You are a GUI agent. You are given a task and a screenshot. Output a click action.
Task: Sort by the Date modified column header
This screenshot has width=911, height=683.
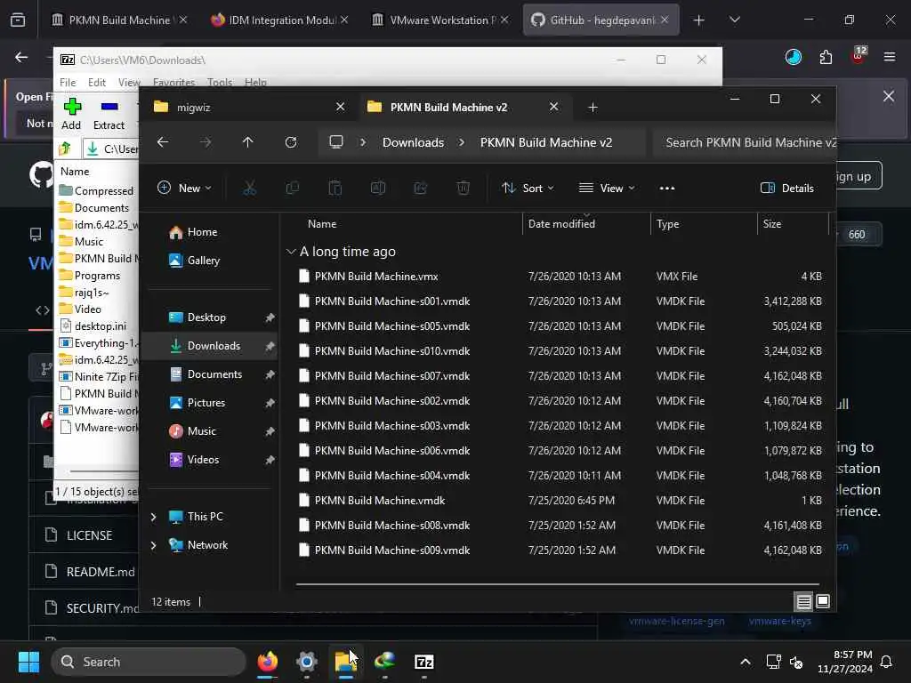pyautogui.click(x=585, y=224)
